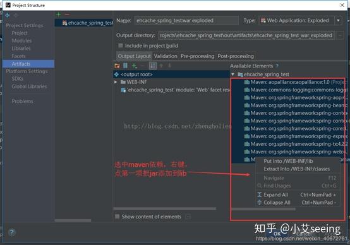Open the Post-processing tab
The width and height of the screenshot is (350, 245).
pyautogui.click(x=236, y=56)
